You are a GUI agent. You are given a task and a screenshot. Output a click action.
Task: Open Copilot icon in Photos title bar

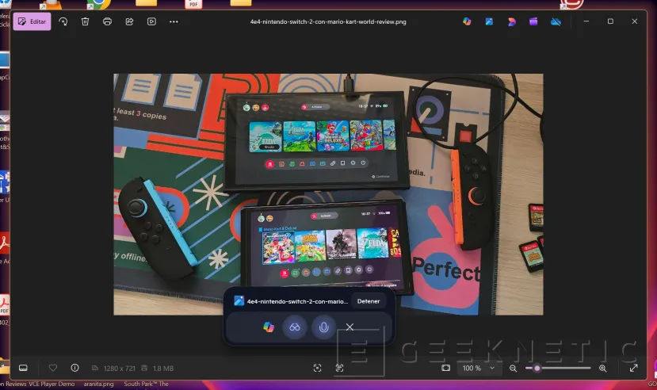point(467,21)
